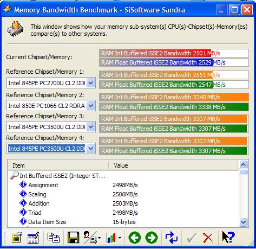Click the Item column header

coord(58,165)
